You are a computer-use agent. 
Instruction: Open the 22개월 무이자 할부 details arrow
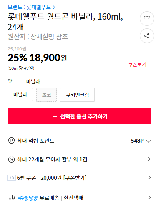coord(149,159)
